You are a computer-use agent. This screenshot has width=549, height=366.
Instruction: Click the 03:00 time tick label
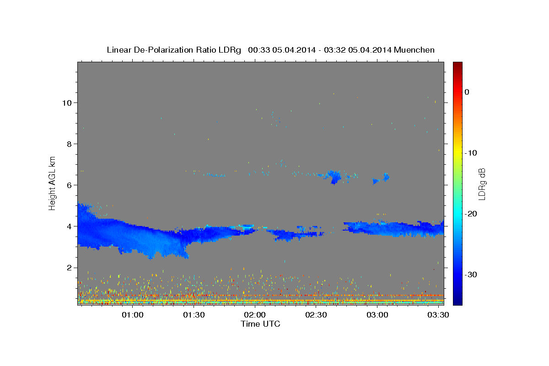pos(377,315)
